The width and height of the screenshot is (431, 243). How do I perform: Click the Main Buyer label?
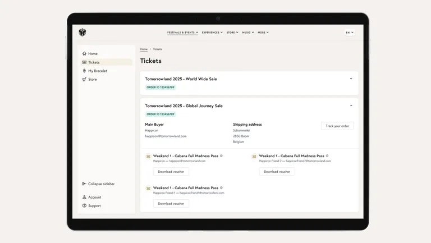pos(154,125)
